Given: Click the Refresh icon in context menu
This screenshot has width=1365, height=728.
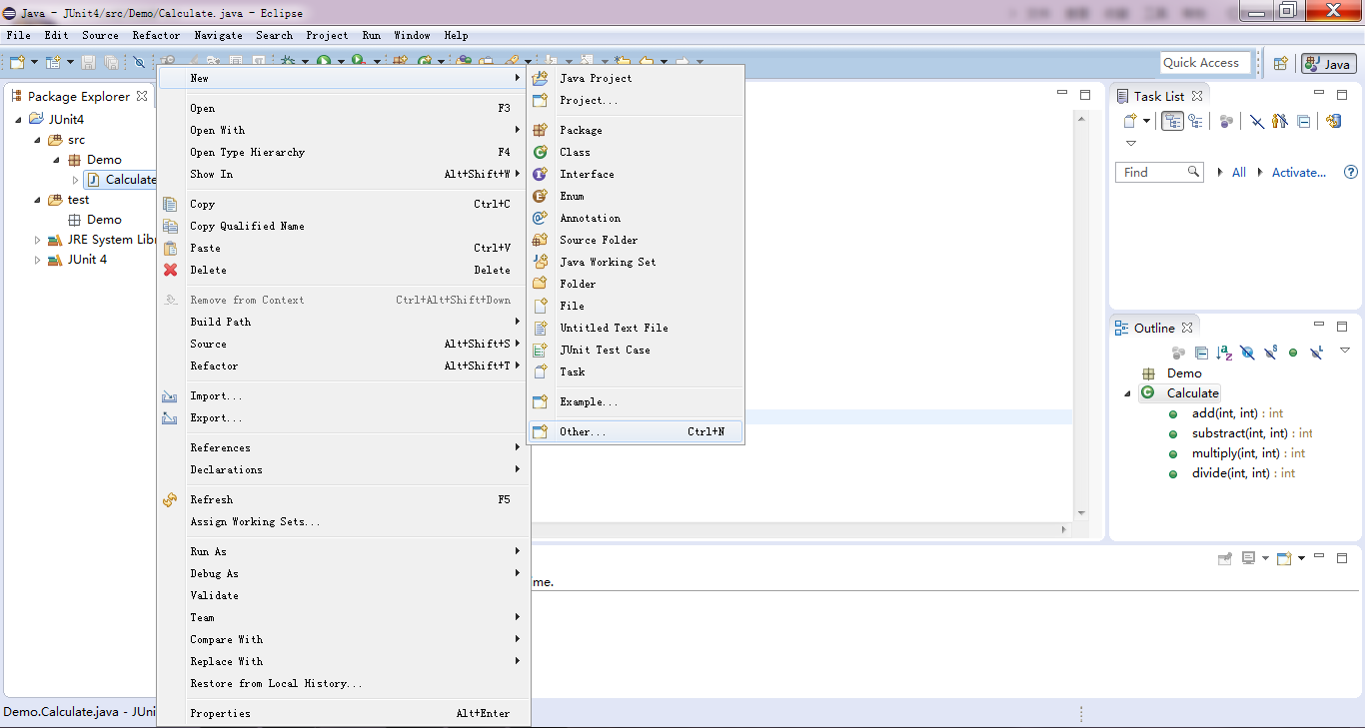Looking at the screenshot, I should (170, 499).
